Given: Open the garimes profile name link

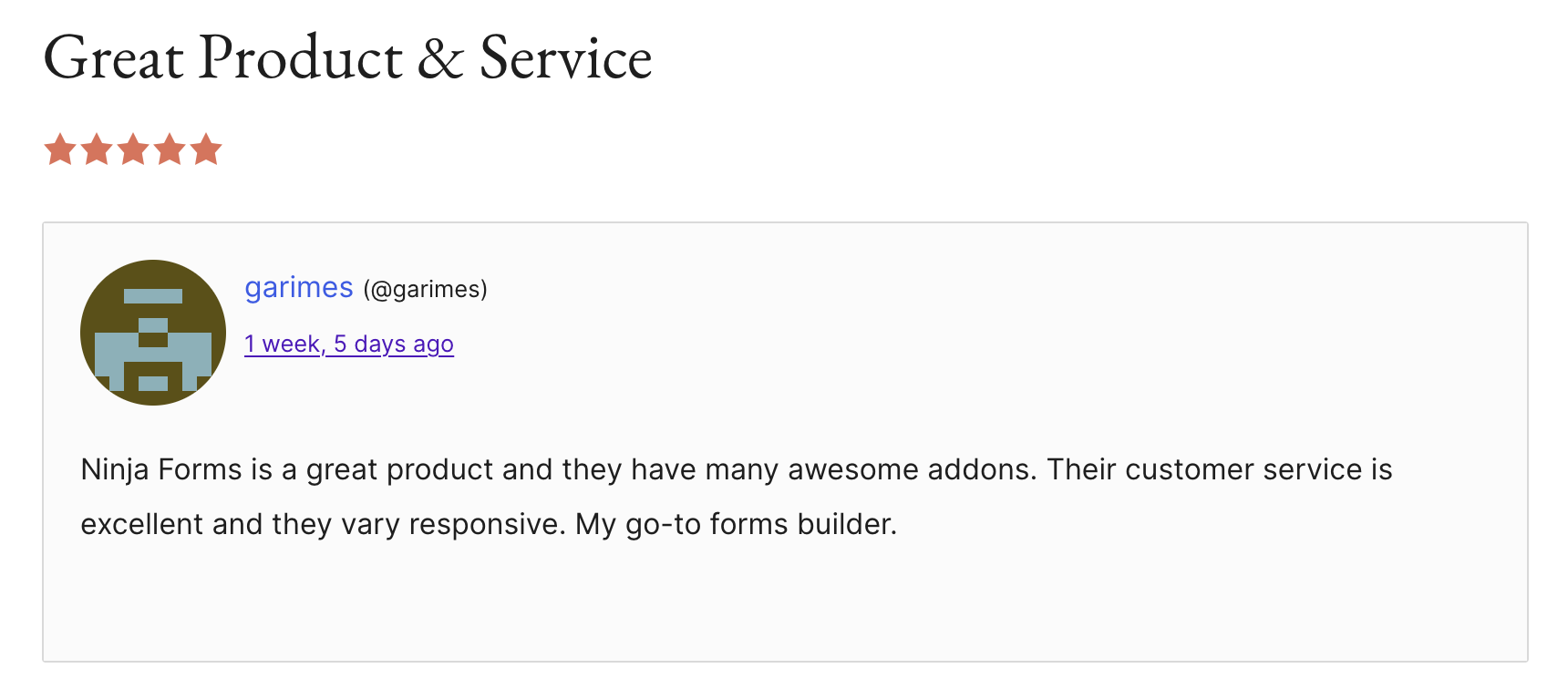Looking at the screenshot, I should tap(298, 288).
